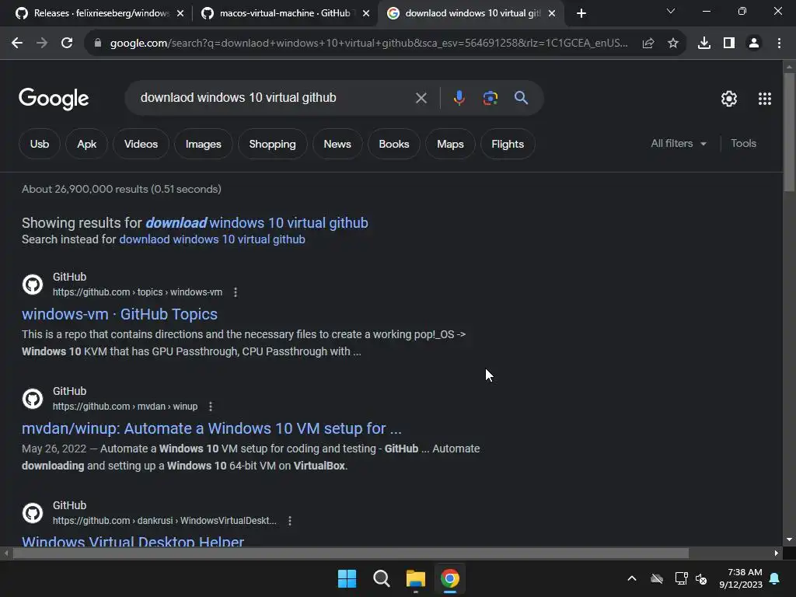Open Windows Start menu
The image size is (796, 597).
[347, 578]
